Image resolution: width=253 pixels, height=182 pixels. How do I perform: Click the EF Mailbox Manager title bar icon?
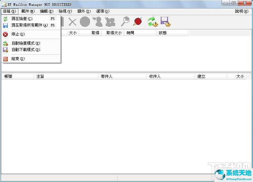tap(4, 5)
